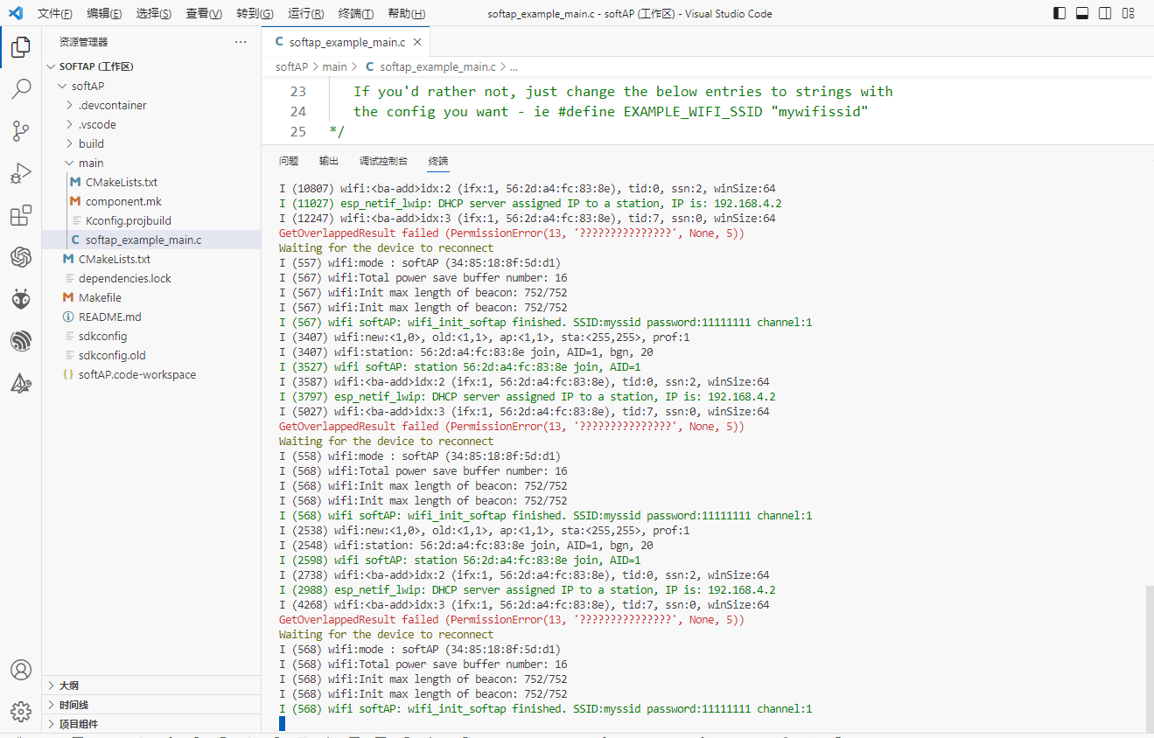This screenshot has height=738, width=1154.
Task: Switch to the 输出 panel tab
Action: 329,161
